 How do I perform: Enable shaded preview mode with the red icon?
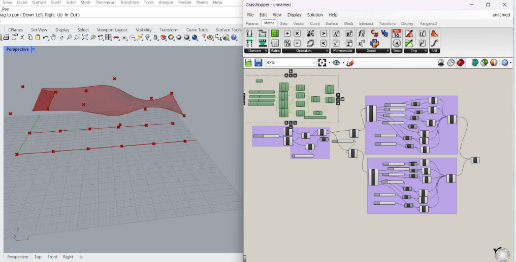coord(461,63)
